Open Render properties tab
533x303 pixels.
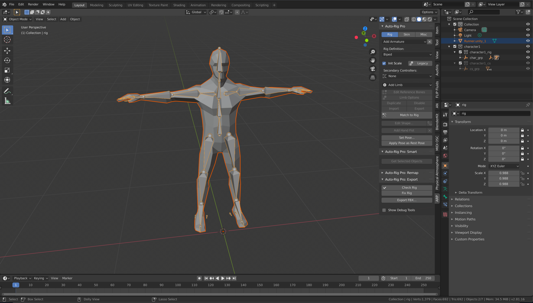[x=445, y=124]
